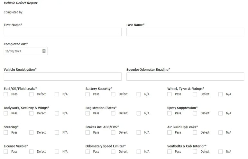Viewport: 248px width, 159px height.
Task: Check Defect for Registration Plates
Action: [x=113, y=113]
